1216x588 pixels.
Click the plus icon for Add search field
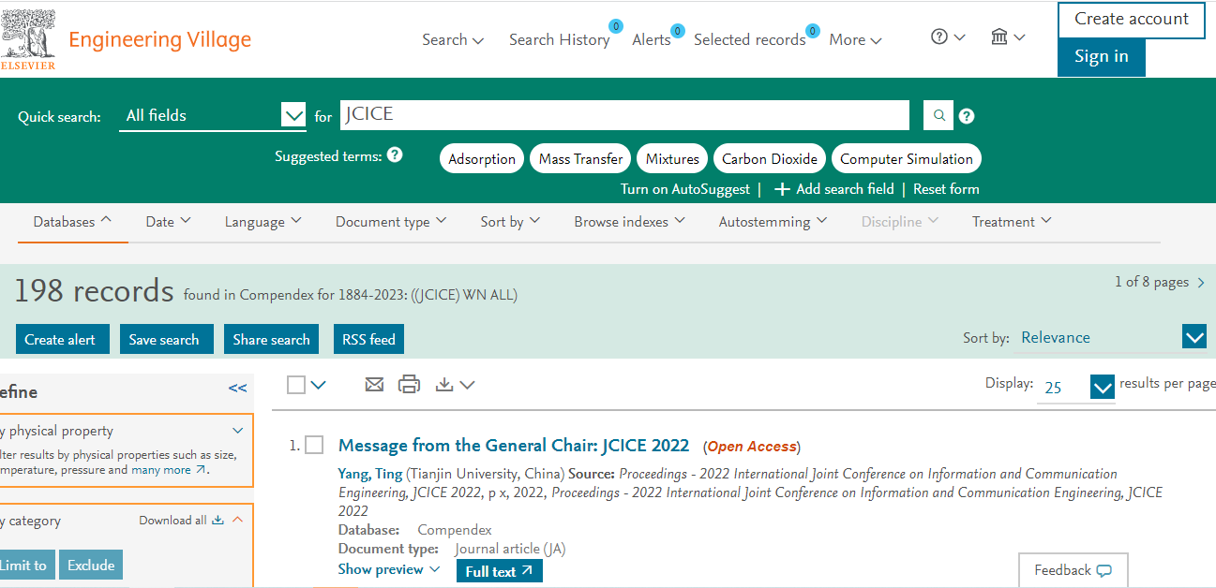click(x=782, y=189)
